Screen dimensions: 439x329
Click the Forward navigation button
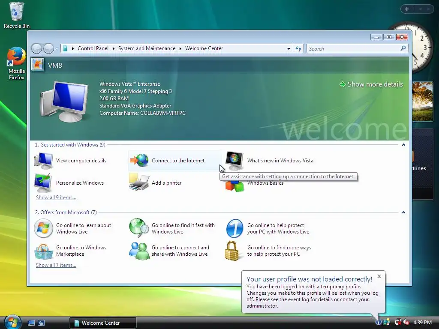click(48, 49)
